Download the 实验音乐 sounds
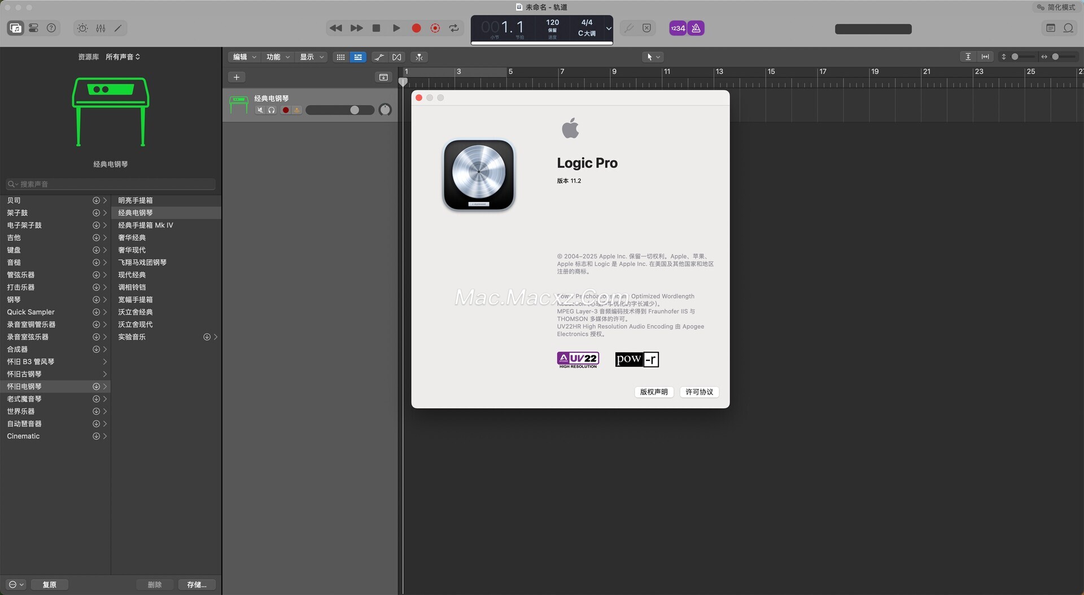Viewport: 1084px width, 595px height. click(207, 337)
